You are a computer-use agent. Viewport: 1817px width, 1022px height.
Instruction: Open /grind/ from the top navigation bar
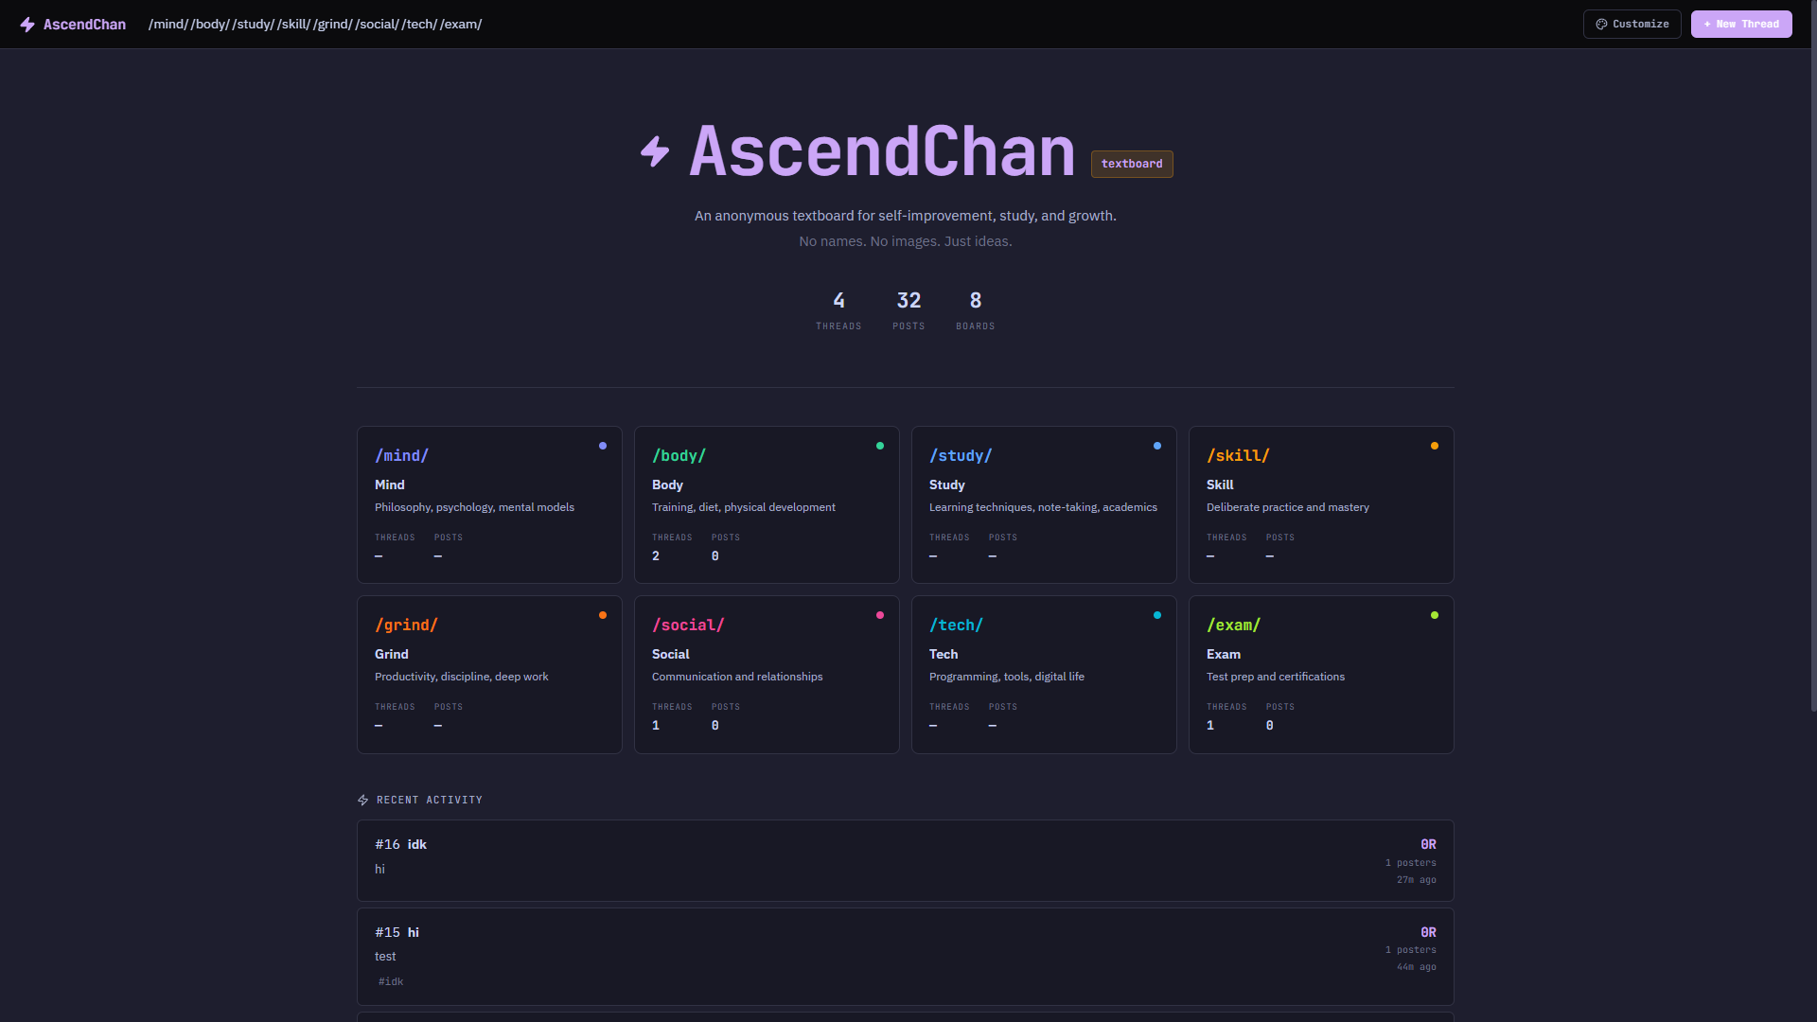click(332, 25)
